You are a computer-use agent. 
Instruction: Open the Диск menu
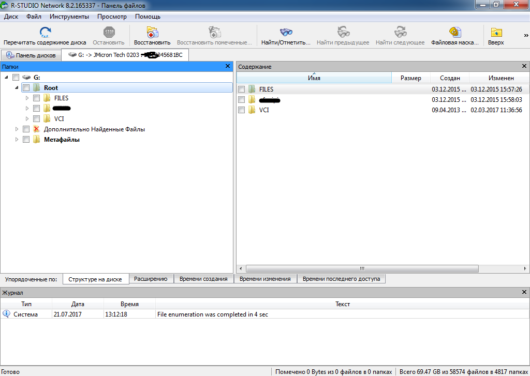11,17
